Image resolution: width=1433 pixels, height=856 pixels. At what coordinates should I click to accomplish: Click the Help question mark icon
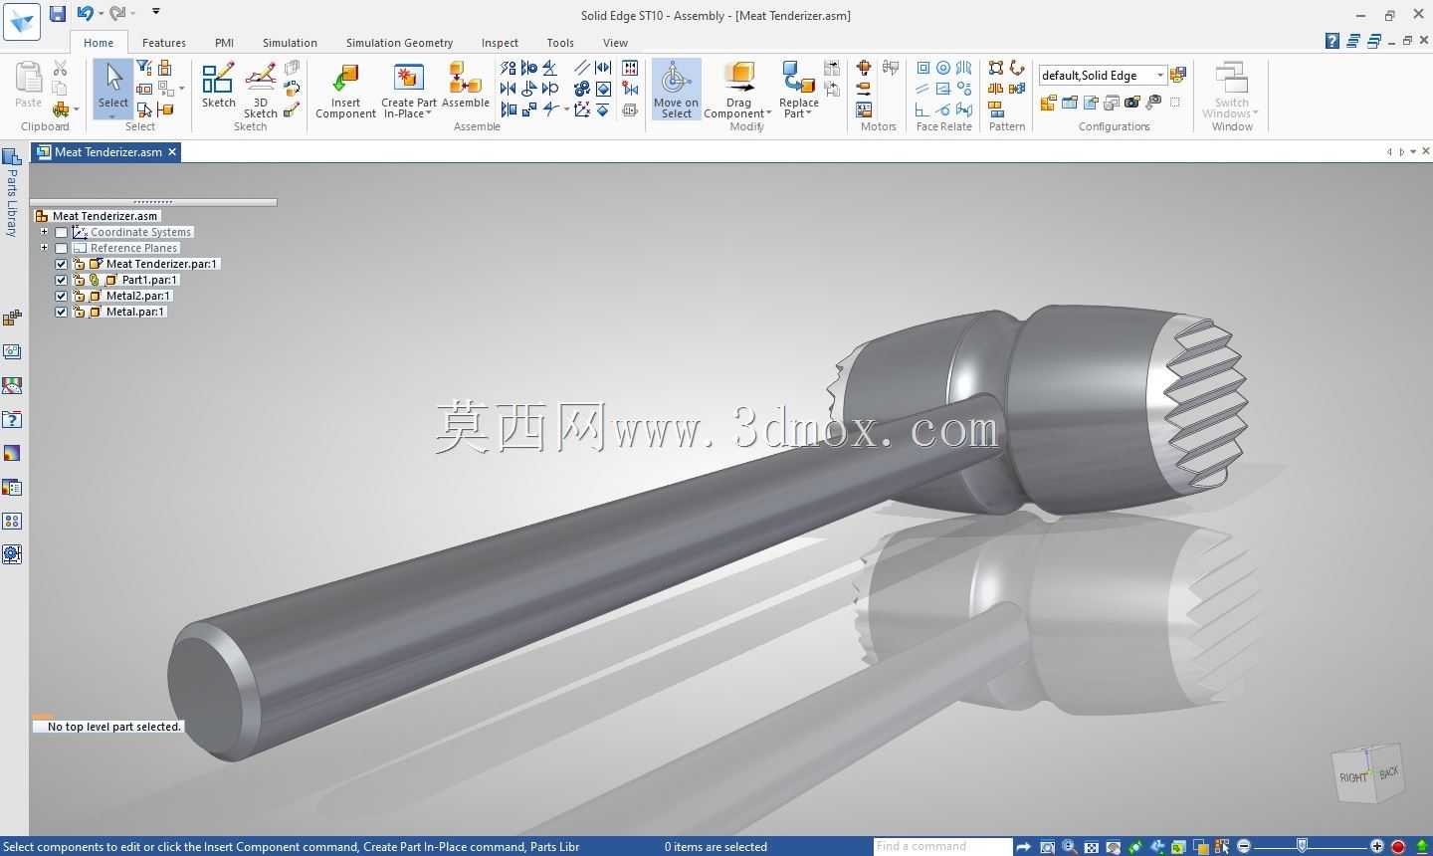1331,42
